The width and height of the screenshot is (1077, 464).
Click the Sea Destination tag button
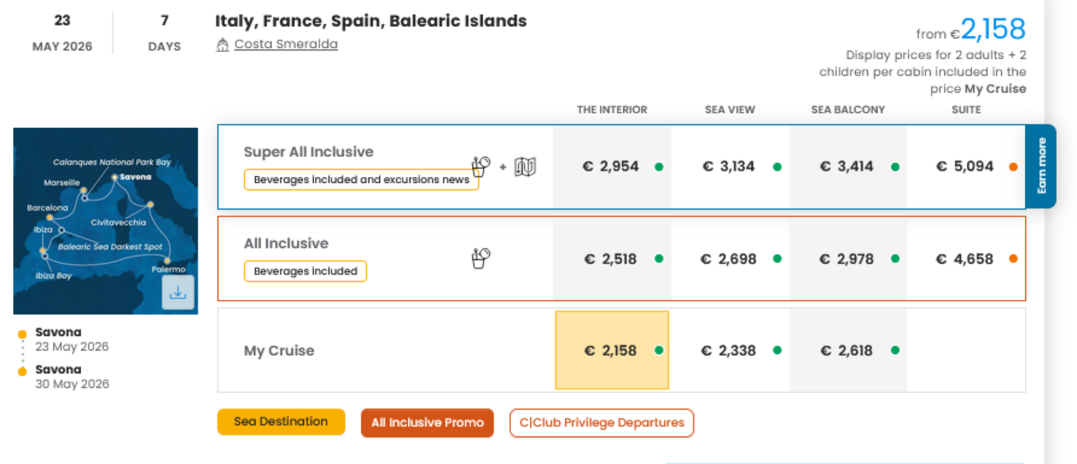coord(281,422)
